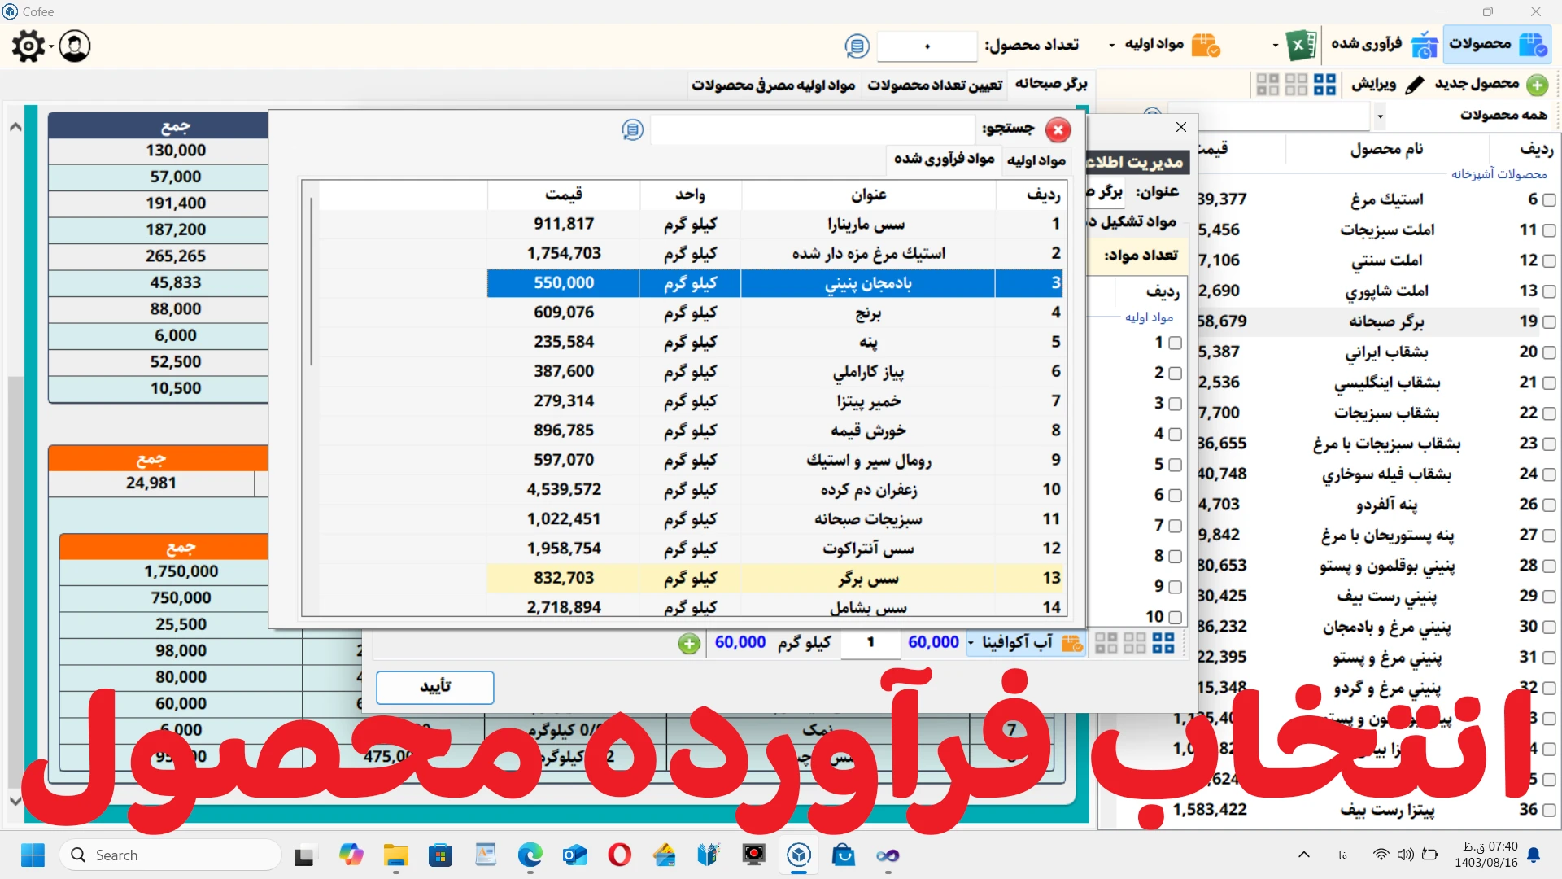The image size is (1562, 879).
Task: Open Outlook from taskbar
Action: [x=575, y=855]
